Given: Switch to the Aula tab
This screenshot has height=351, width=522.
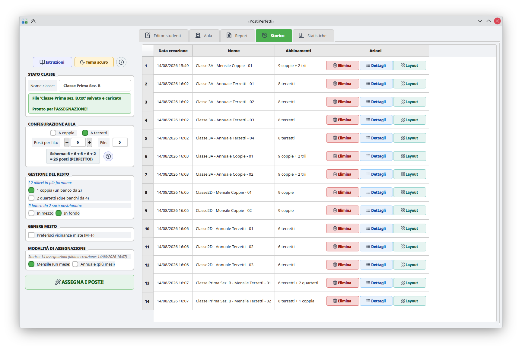Looking at the screenshot, I should [204, 35].
